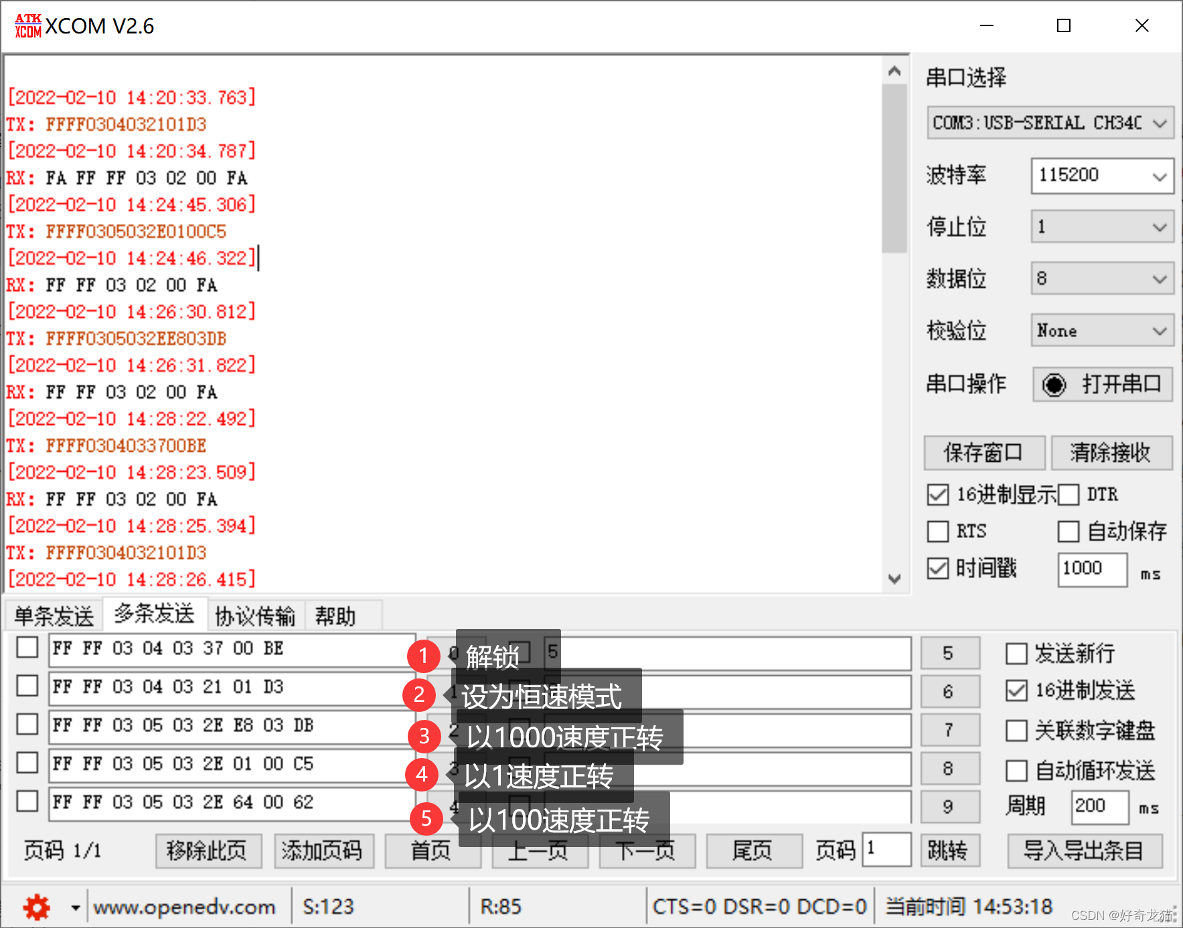Click the 移除此页 remove page button

pos(209,851)
